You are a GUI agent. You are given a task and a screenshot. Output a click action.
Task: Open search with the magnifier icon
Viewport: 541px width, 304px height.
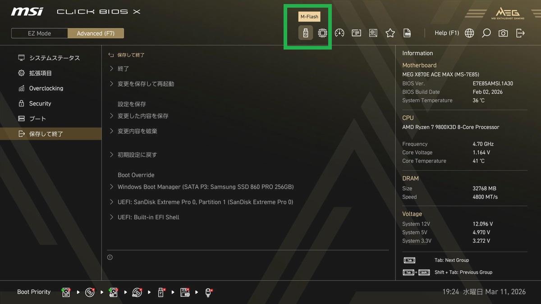coord(486,33)
